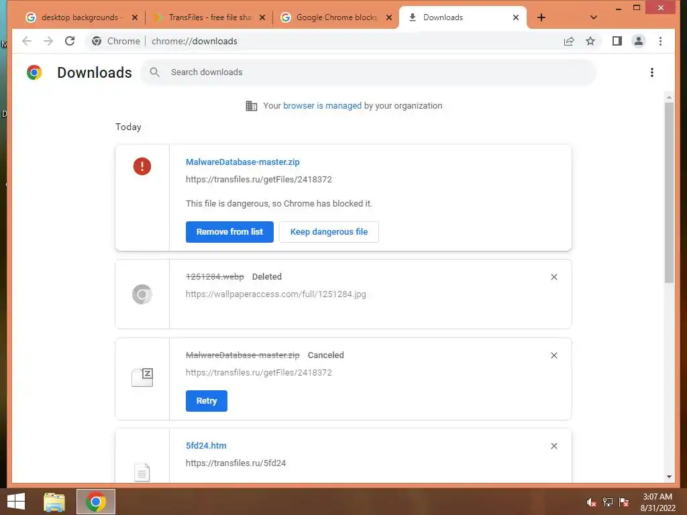The height and width of the screenshot is (515, 687).
Task: Open Chrome's main three-dot menu
Action: tap(660, 41)
